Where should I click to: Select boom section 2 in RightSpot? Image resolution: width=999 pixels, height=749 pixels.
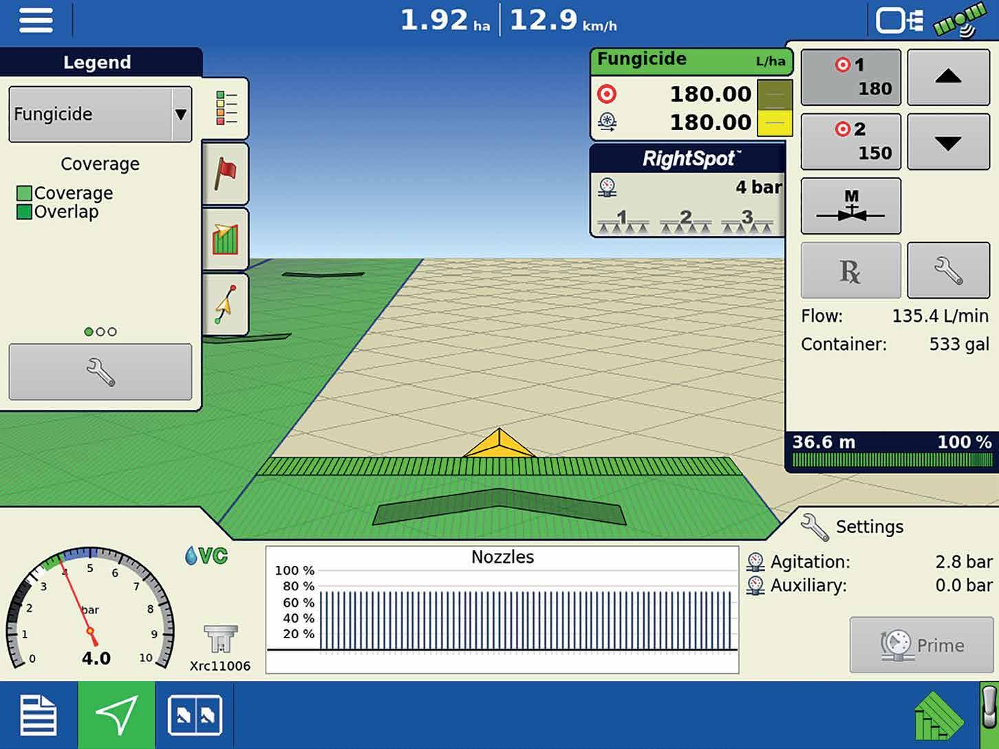pyautogui.click(x=685, y=221)
